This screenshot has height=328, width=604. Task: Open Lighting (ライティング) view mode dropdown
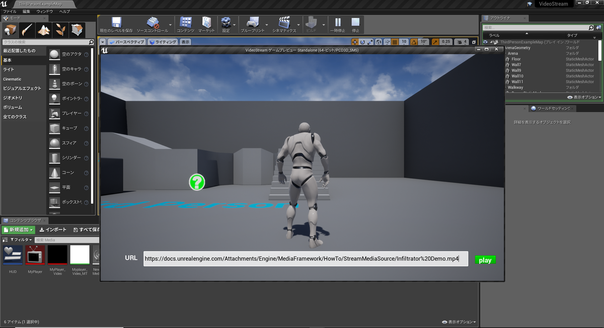point(163,42)
